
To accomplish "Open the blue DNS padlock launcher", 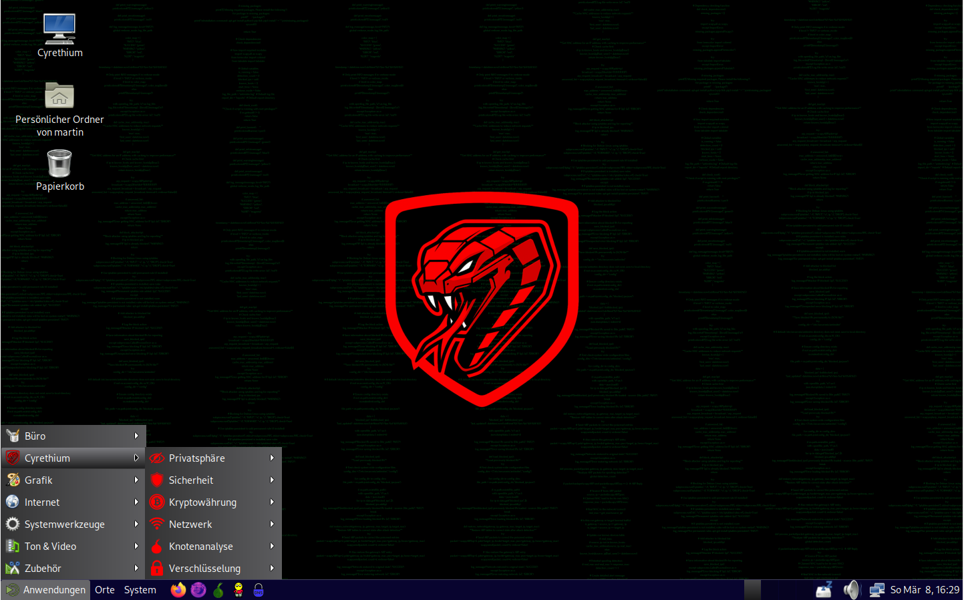I will [x=259, y=590].
